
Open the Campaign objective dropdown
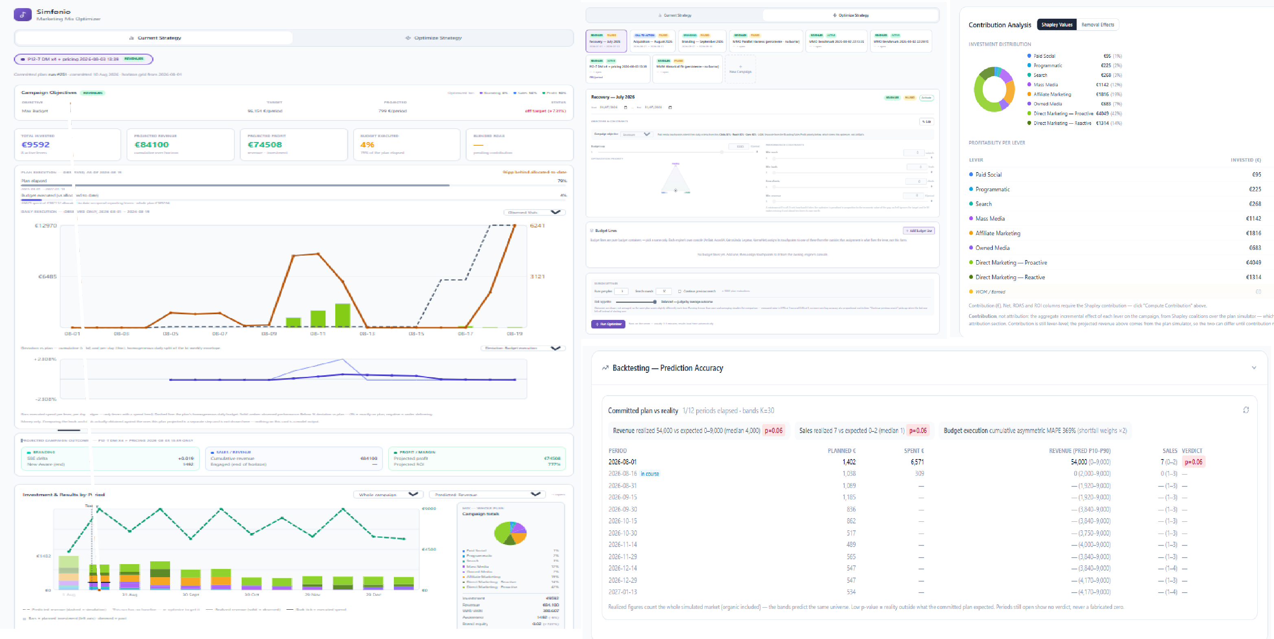636,135
